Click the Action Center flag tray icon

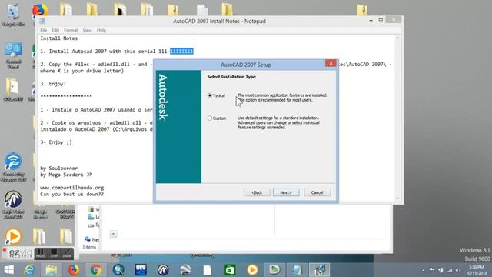(432, 270)
